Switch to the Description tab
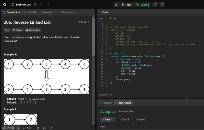 pyautogui.click(x=12, y=12)
